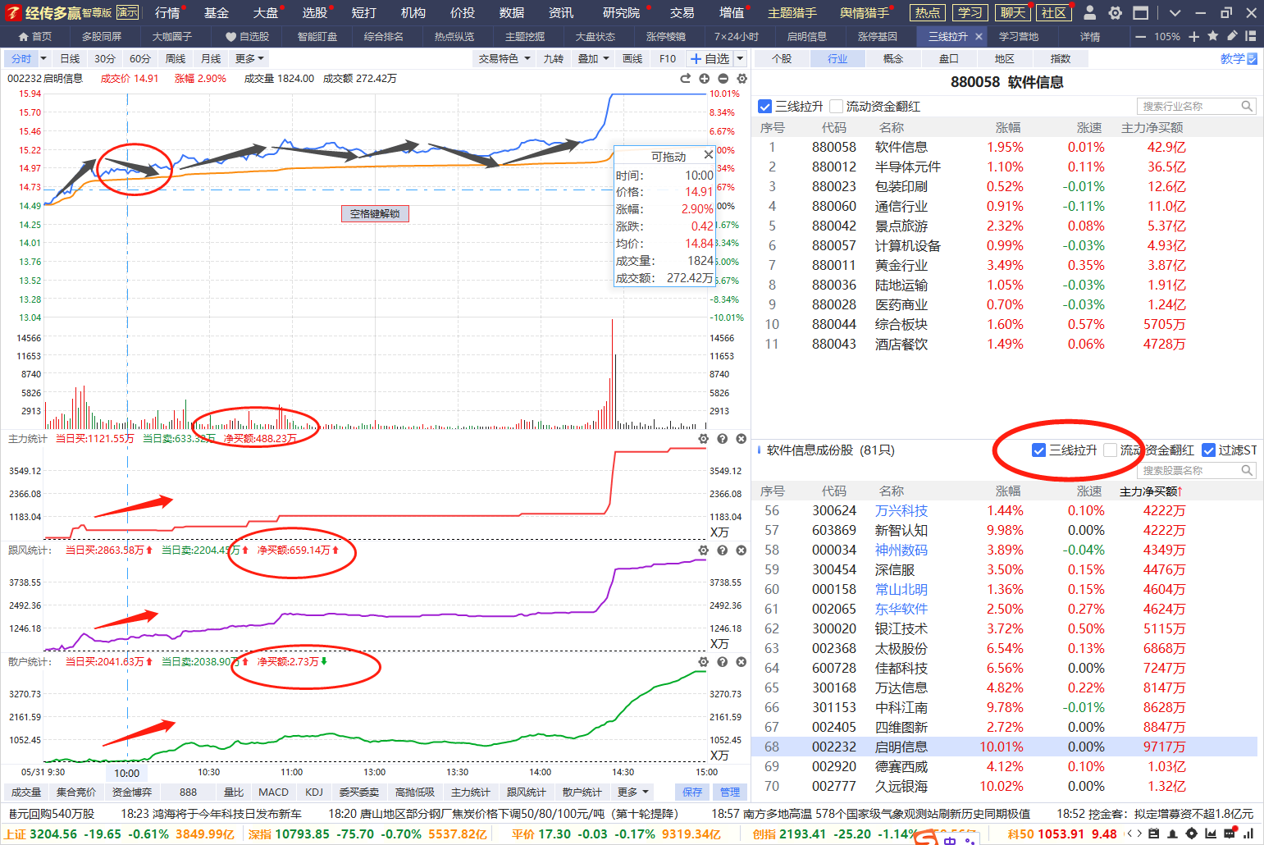
Task: Switch to 涨停基因 tab
Action: pyautogui.click(x=878, y=36)
